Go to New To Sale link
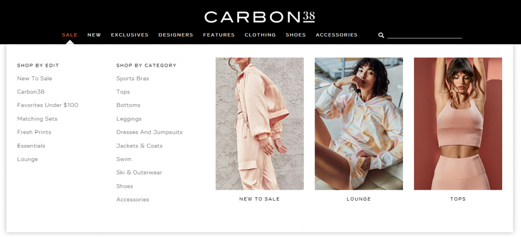 (35, 78)
